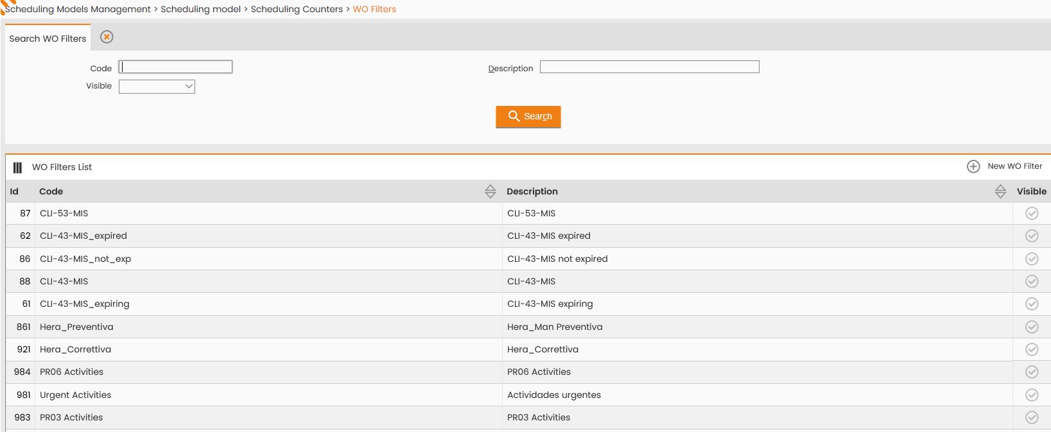Focus the Description search field
The width and height of the screenshot is (1051, 432).
649,67
